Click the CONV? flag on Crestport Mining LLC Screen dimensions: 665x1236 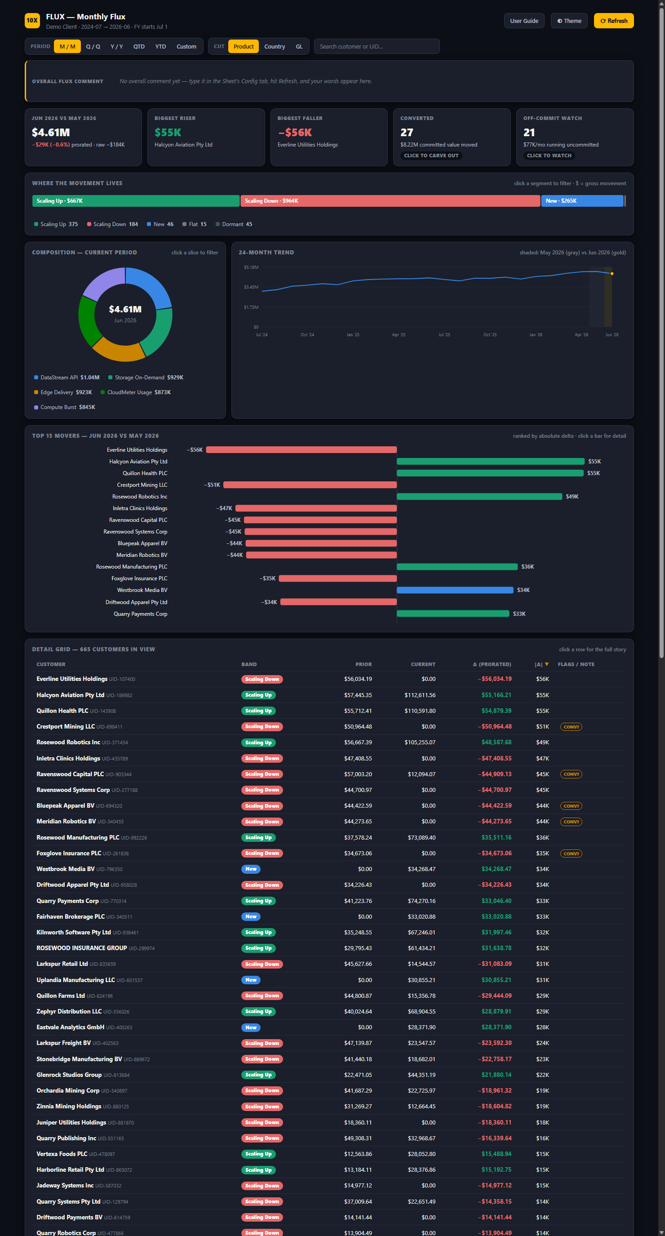click(571, 726)
